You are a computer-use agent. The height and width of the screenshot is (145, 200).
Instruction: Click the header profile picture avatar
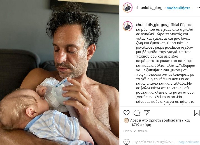[127, 7]
